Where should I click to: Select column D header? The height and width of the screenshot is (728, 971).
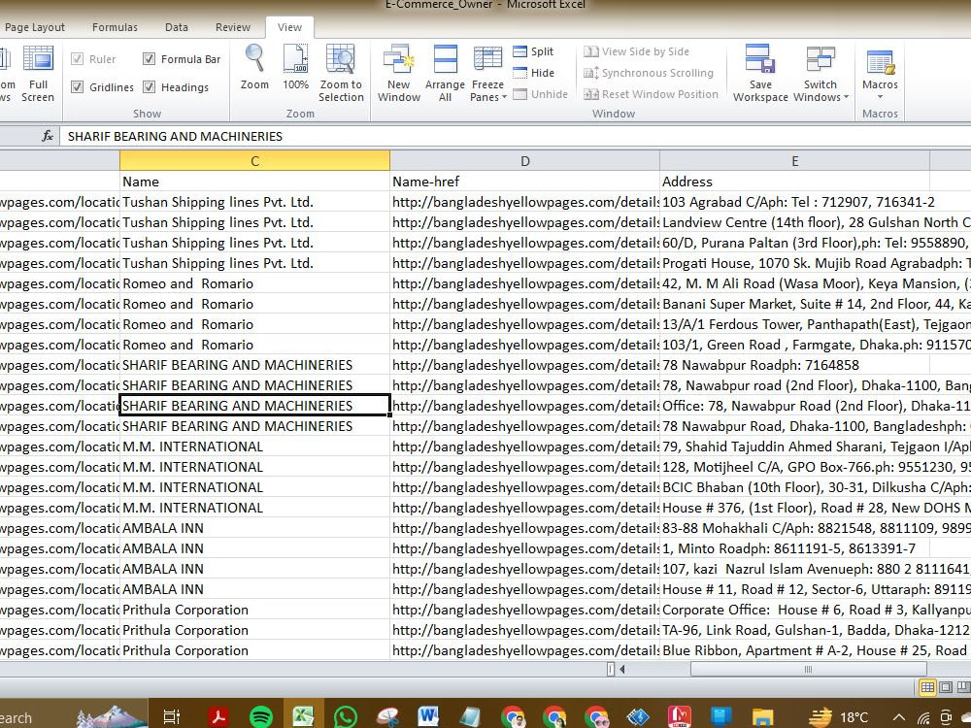coord(524,161)
